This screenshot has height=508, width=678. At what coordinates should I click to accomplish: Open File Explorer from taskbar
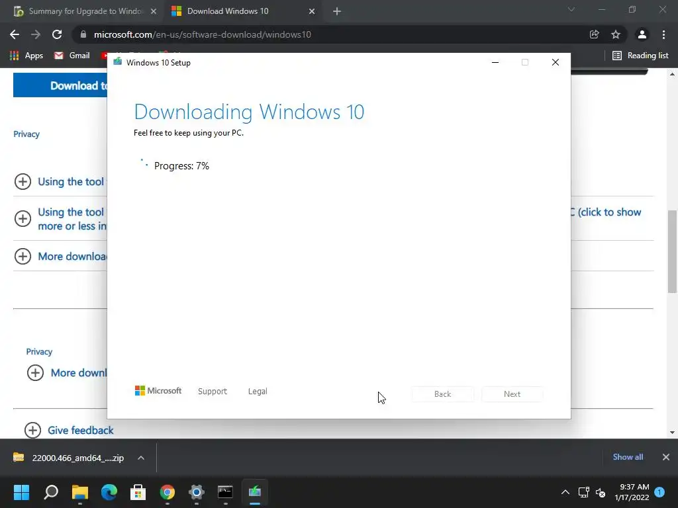(80, 492)
